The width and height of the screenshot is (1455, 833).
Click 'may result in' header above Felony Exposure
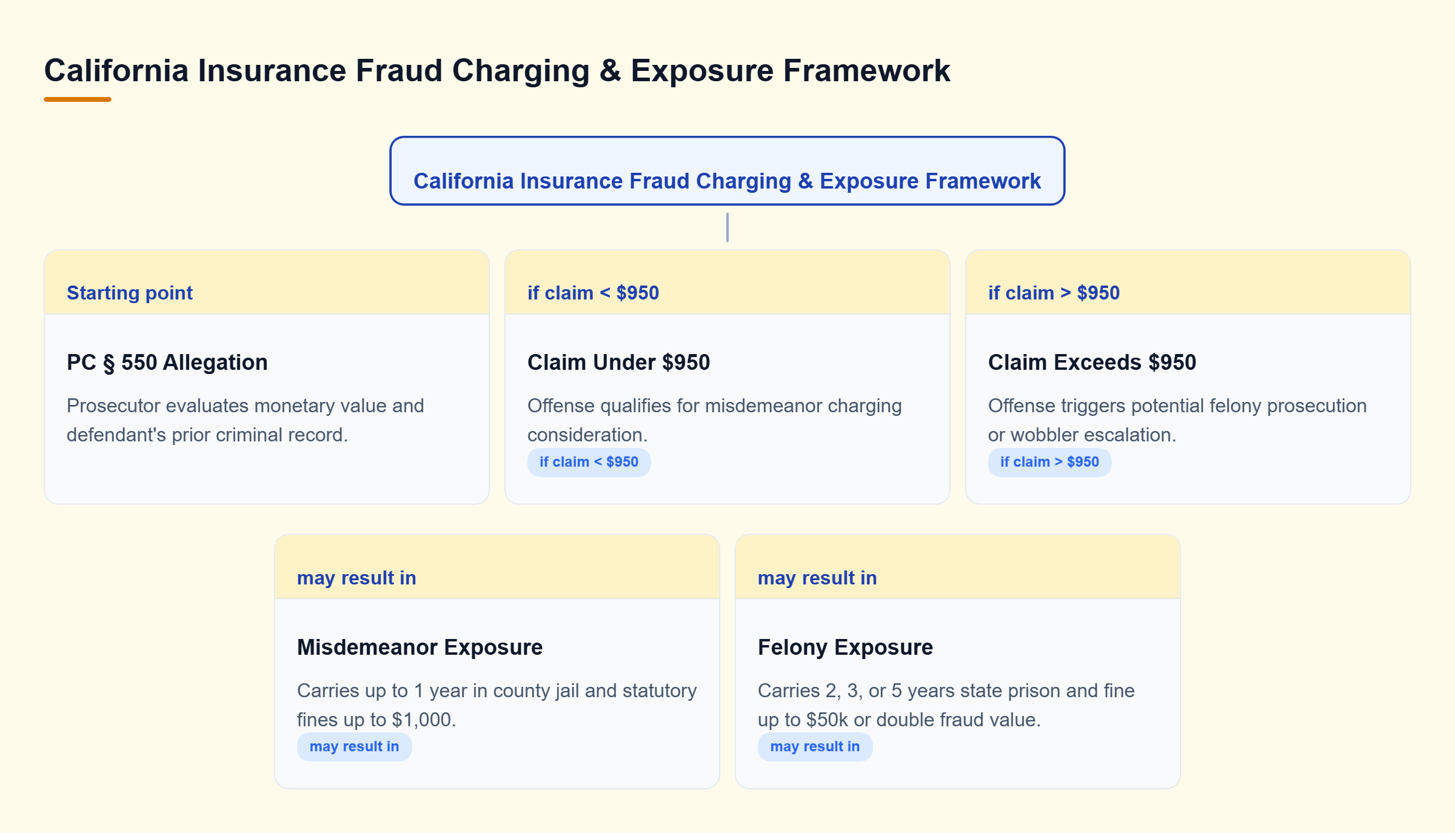[x=958, y=567]
